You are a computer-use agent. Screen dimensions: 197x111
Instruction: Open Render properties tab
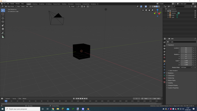[164, 46]
